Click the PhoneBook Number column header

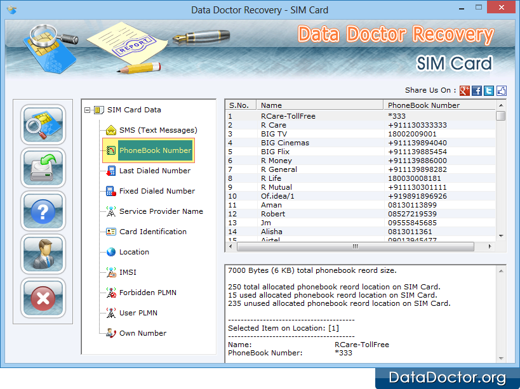click(438, 105)
